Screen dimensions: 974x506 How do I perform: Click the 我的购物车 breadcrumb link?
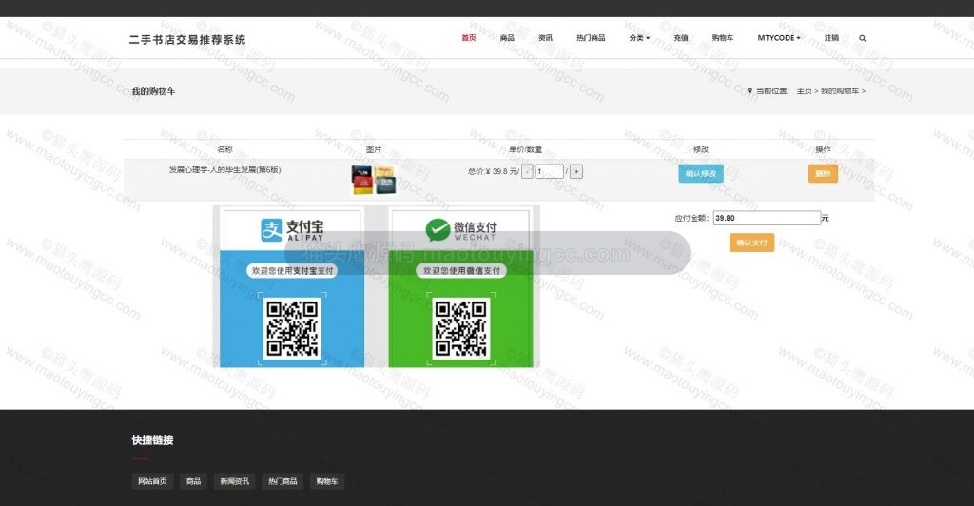(x=840, y=91)
